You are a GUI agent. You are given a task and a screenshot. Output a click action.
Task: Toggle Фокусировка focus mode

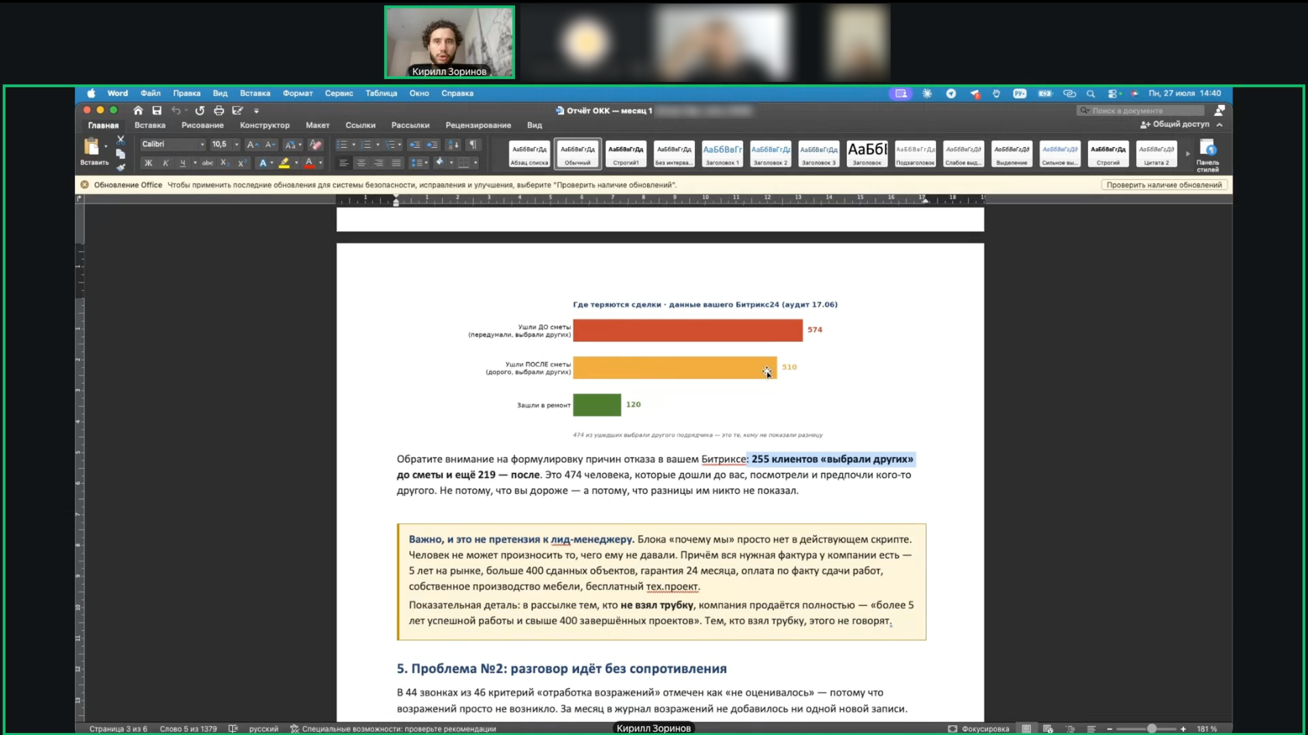pos(978,728)
